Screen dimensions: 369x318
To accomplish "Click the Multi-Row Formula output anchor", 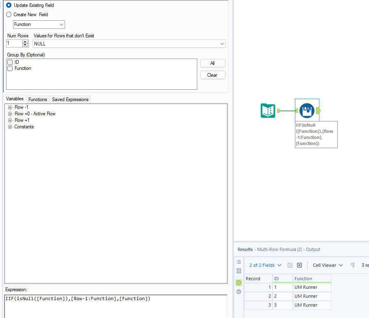I will 318,110.
